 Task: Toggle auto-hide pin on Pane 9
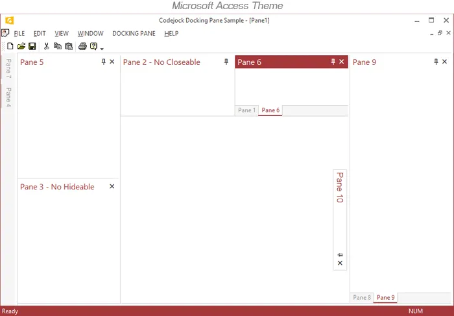click(436, 62)
